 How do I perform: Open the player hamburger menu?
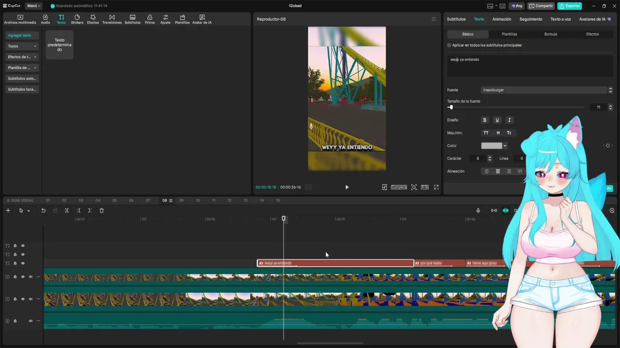pos(434,19)
